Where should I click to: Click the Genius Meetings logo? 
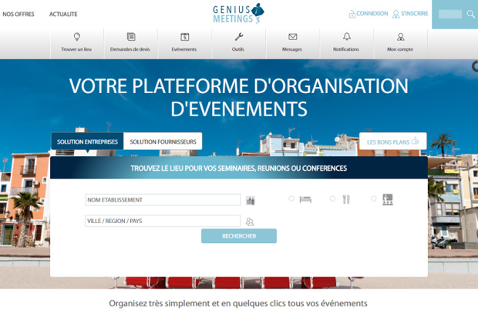click(x=238, y=14)
